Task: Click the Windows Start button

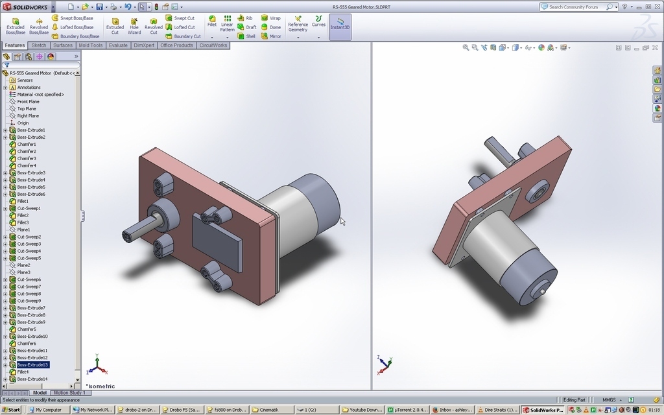Action: [11, 410]
